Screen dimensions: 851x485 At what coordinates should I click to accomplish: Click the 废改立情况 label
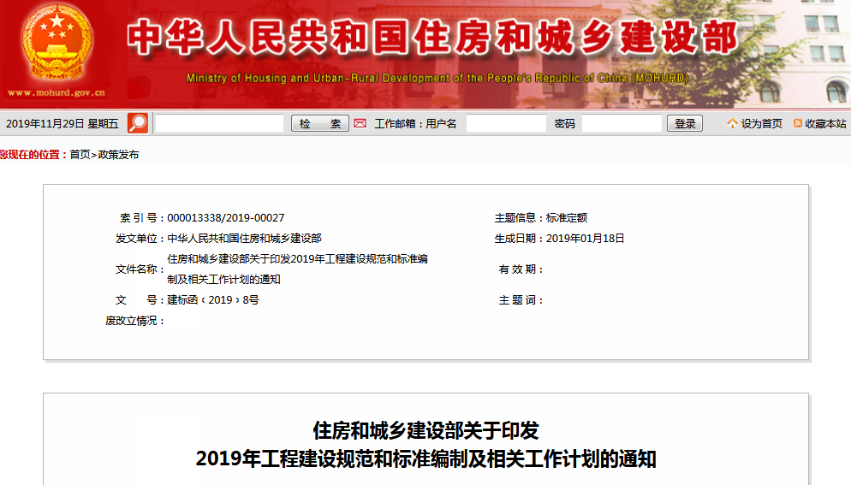(134, 321)
